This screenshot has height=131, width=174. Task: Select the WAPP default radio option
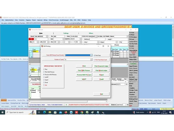tap(44, 77)
